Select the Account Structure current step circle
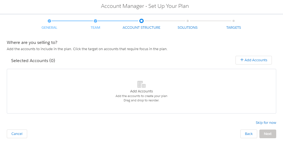The height and width of the screenshot is (142, 283). click(x=141, y=21)
